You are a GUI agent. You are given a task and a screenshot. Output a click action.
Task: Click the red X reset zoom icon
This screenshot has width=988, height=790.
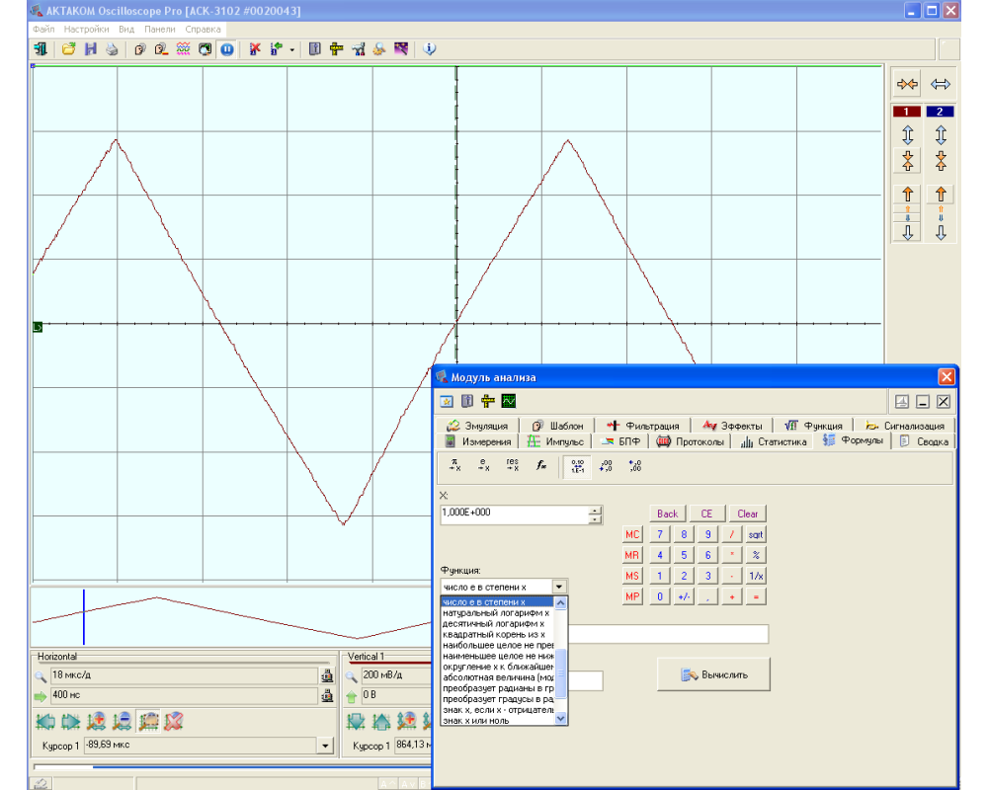click(174, 721)
